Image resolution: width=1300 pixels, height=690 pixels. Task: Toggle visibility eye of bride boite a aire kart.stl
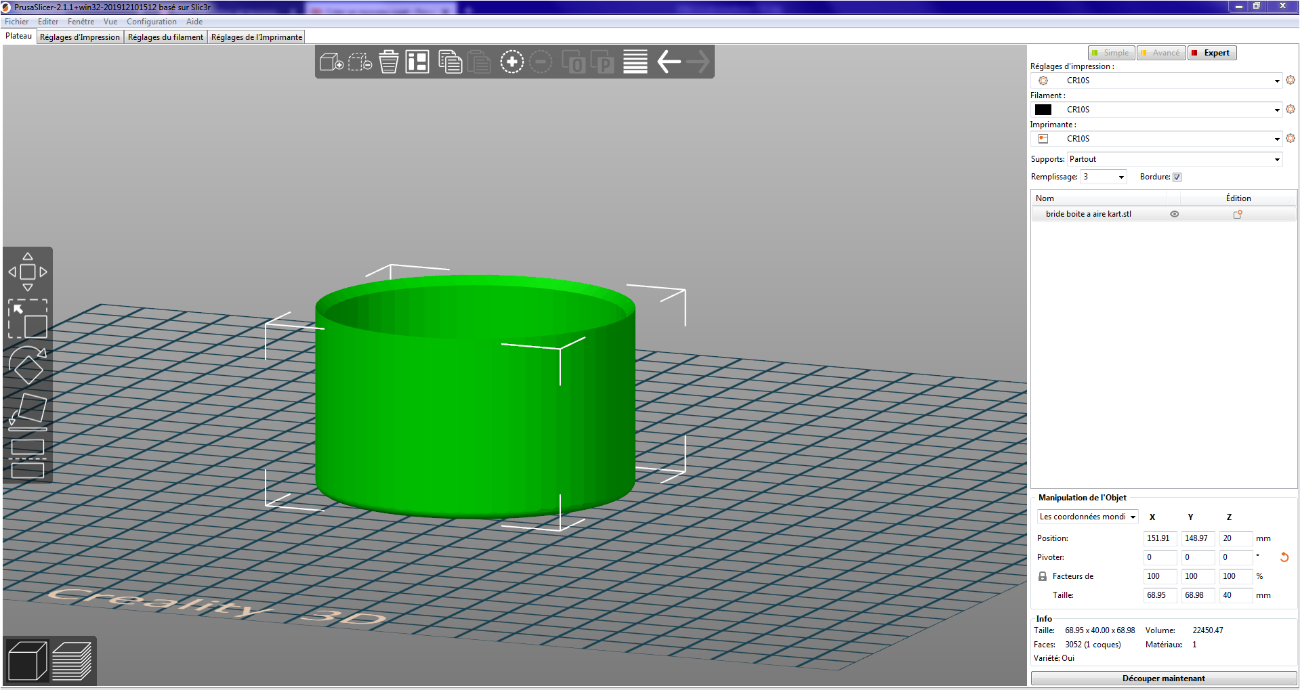[1175, 214]
